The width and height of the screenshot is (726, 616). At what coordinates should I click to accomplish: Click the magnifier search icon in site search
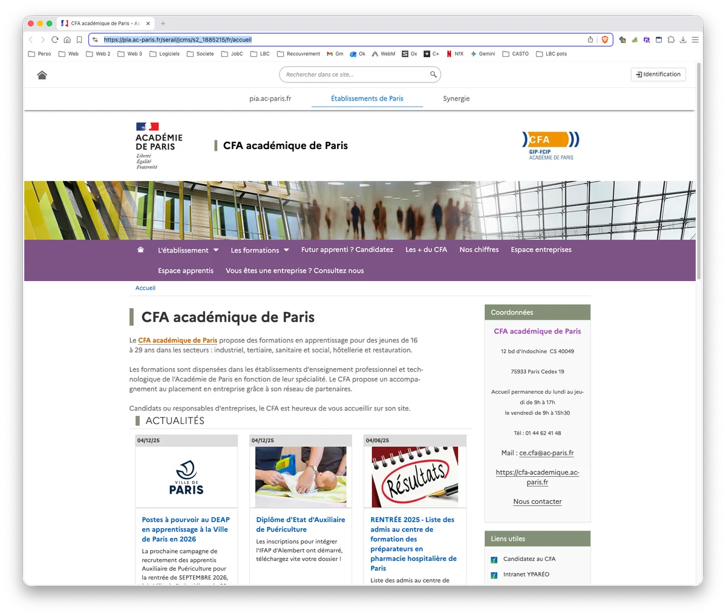(433, 75)
